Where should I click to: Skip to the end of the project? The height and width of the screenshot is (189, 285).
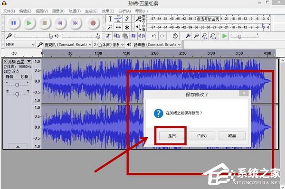coord(75,23)
